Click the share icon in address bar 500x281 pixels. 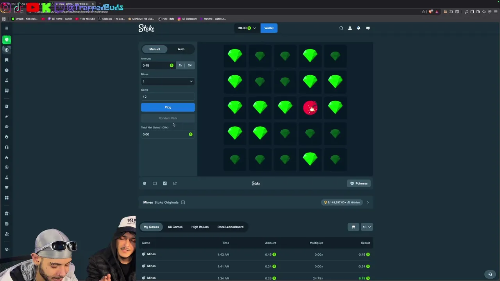(x=423, y=12)
